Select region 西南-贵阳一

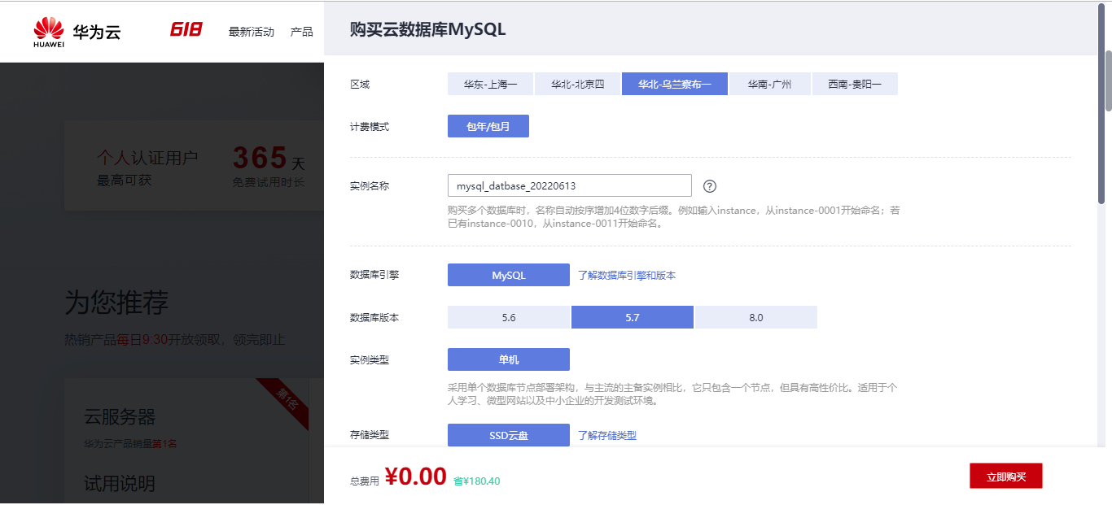[855, 84]
